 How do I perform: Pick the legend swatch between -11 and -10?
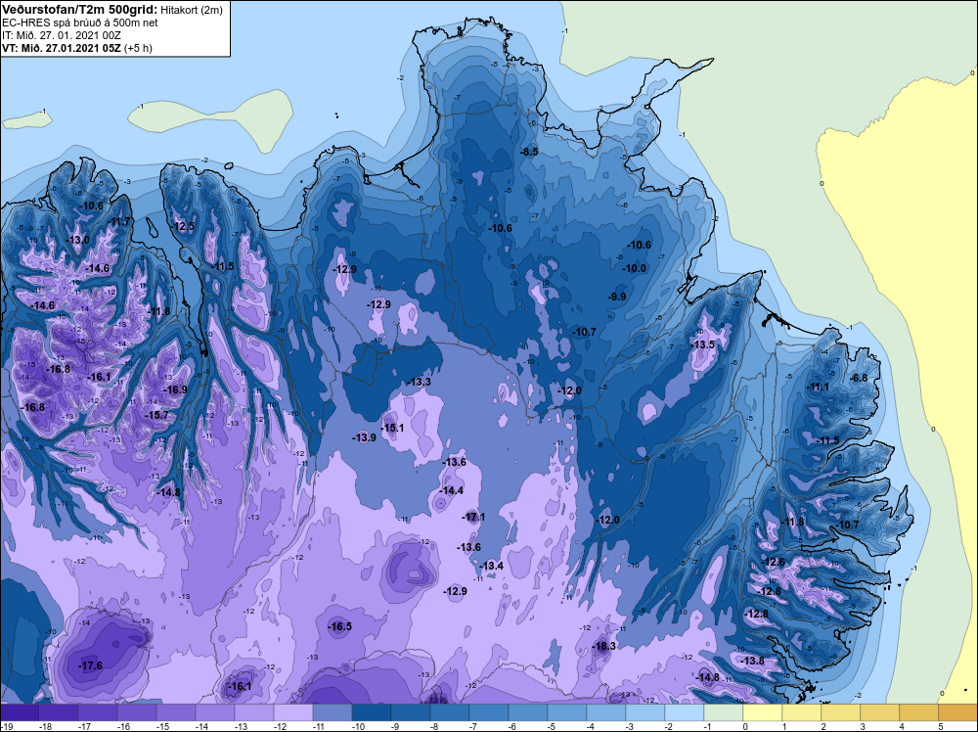333,712
